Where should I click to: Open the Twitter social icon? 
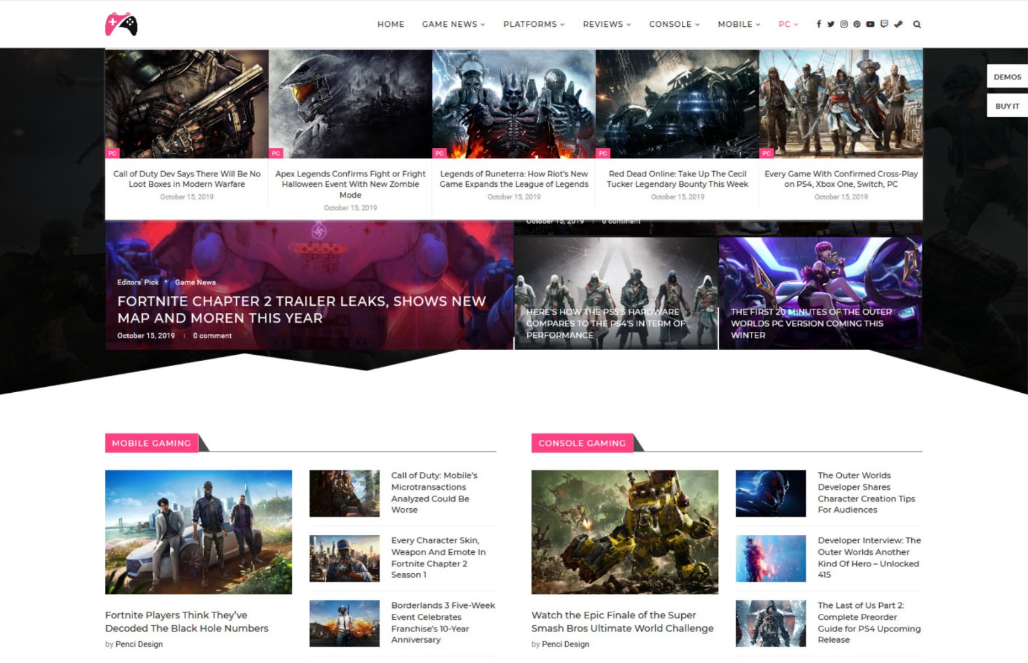[x=831, y=24]
